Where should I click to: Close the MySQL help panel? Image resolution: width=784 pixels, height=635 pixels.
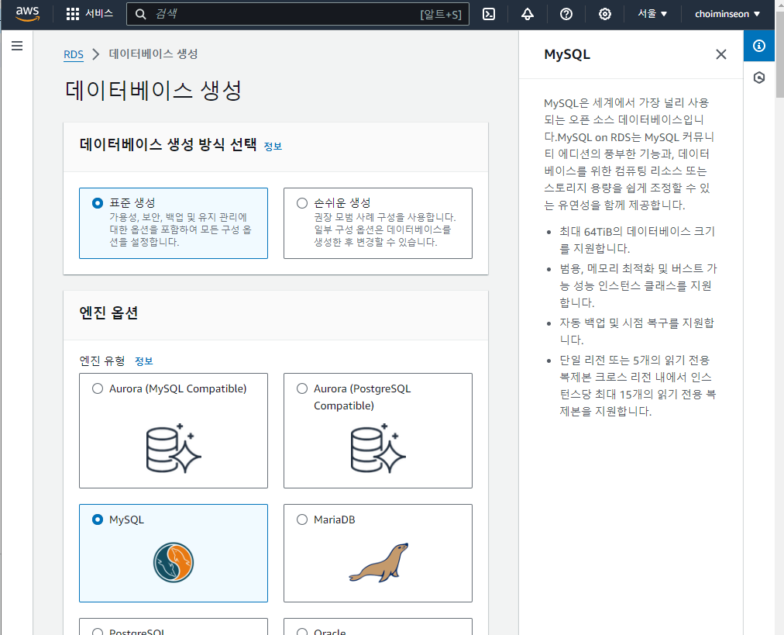tap(721, 54)
